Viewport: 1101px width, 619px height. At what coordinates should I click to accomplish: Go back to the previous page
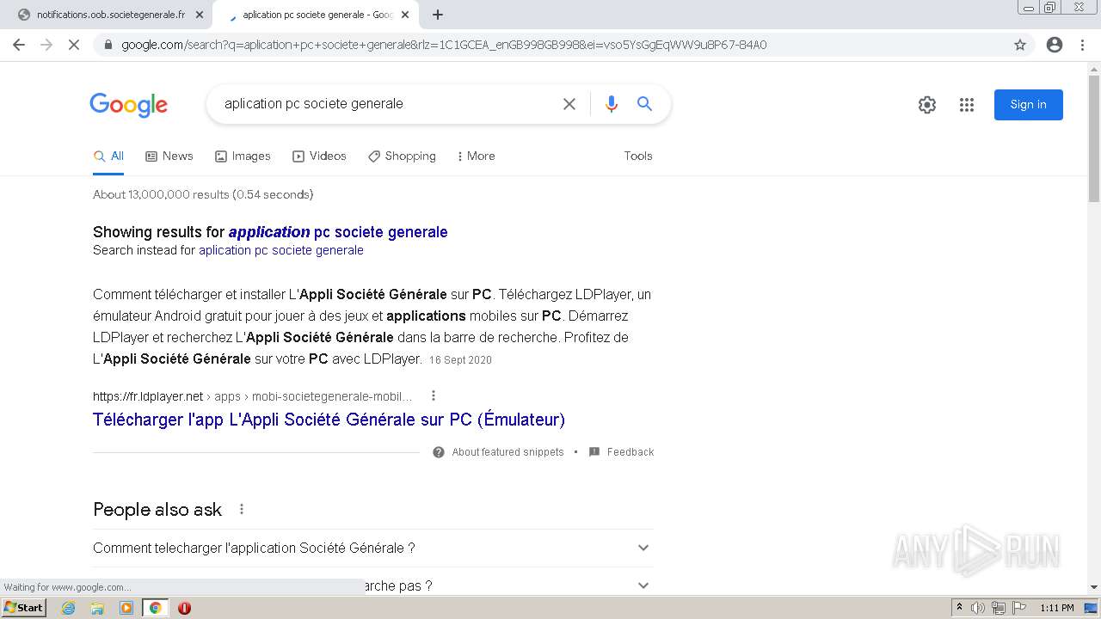click(19, 45)
